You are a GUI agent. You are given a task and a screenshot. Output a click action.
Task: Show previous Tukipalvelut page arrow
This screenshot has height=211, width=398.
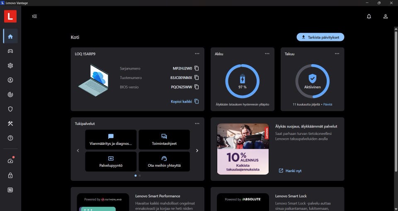point(78,151)
